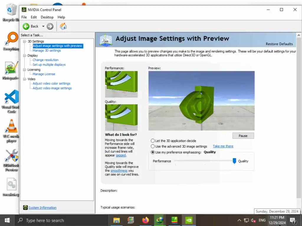Click the globe app icon in taskbar
The width and height of the screenshot is (302, 226).
pyautogui.click(x=160, y=220)
